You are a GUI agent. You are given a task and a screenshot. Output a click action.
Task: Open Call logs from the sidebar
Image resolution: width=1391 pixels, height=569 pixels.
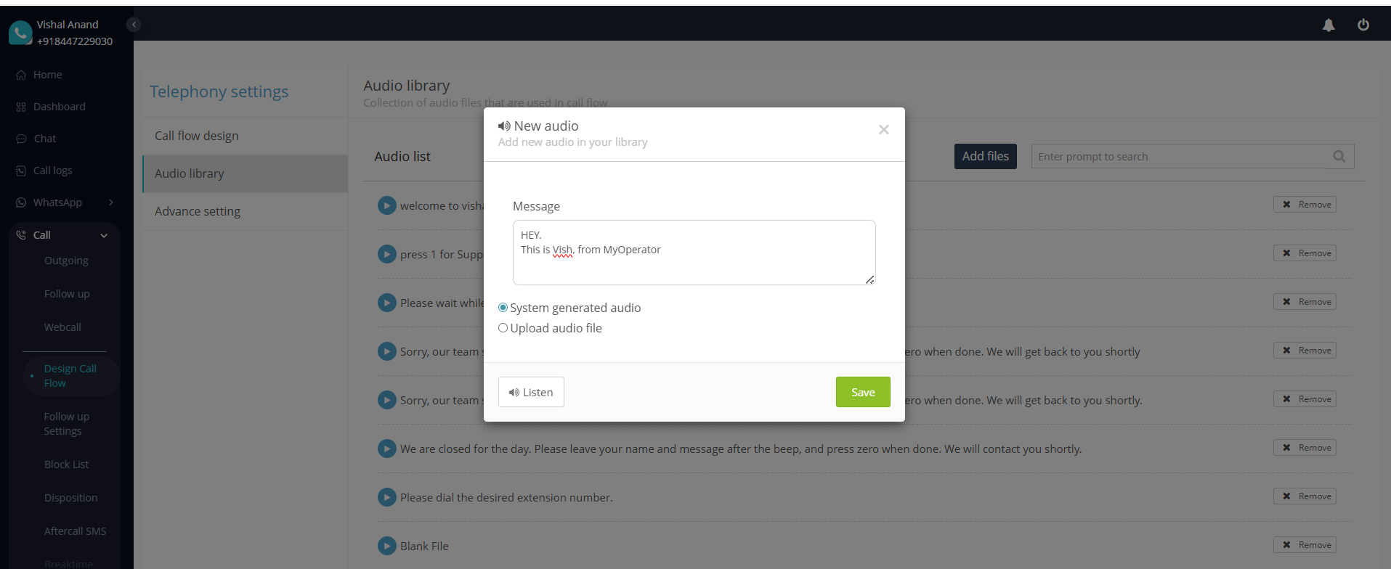click(x=52, y=171)
